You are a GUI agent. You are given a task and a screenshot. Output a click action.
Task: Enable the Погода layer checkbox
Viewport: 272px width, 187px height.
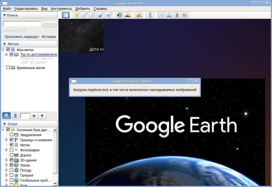point(12,170)
